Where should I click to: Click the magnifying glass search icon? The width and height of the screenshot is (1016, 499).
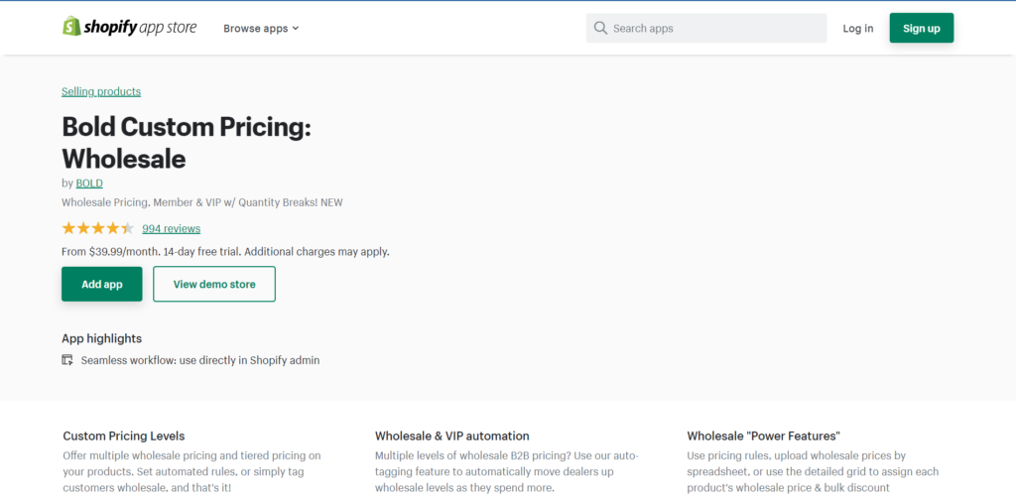(600, 28)
